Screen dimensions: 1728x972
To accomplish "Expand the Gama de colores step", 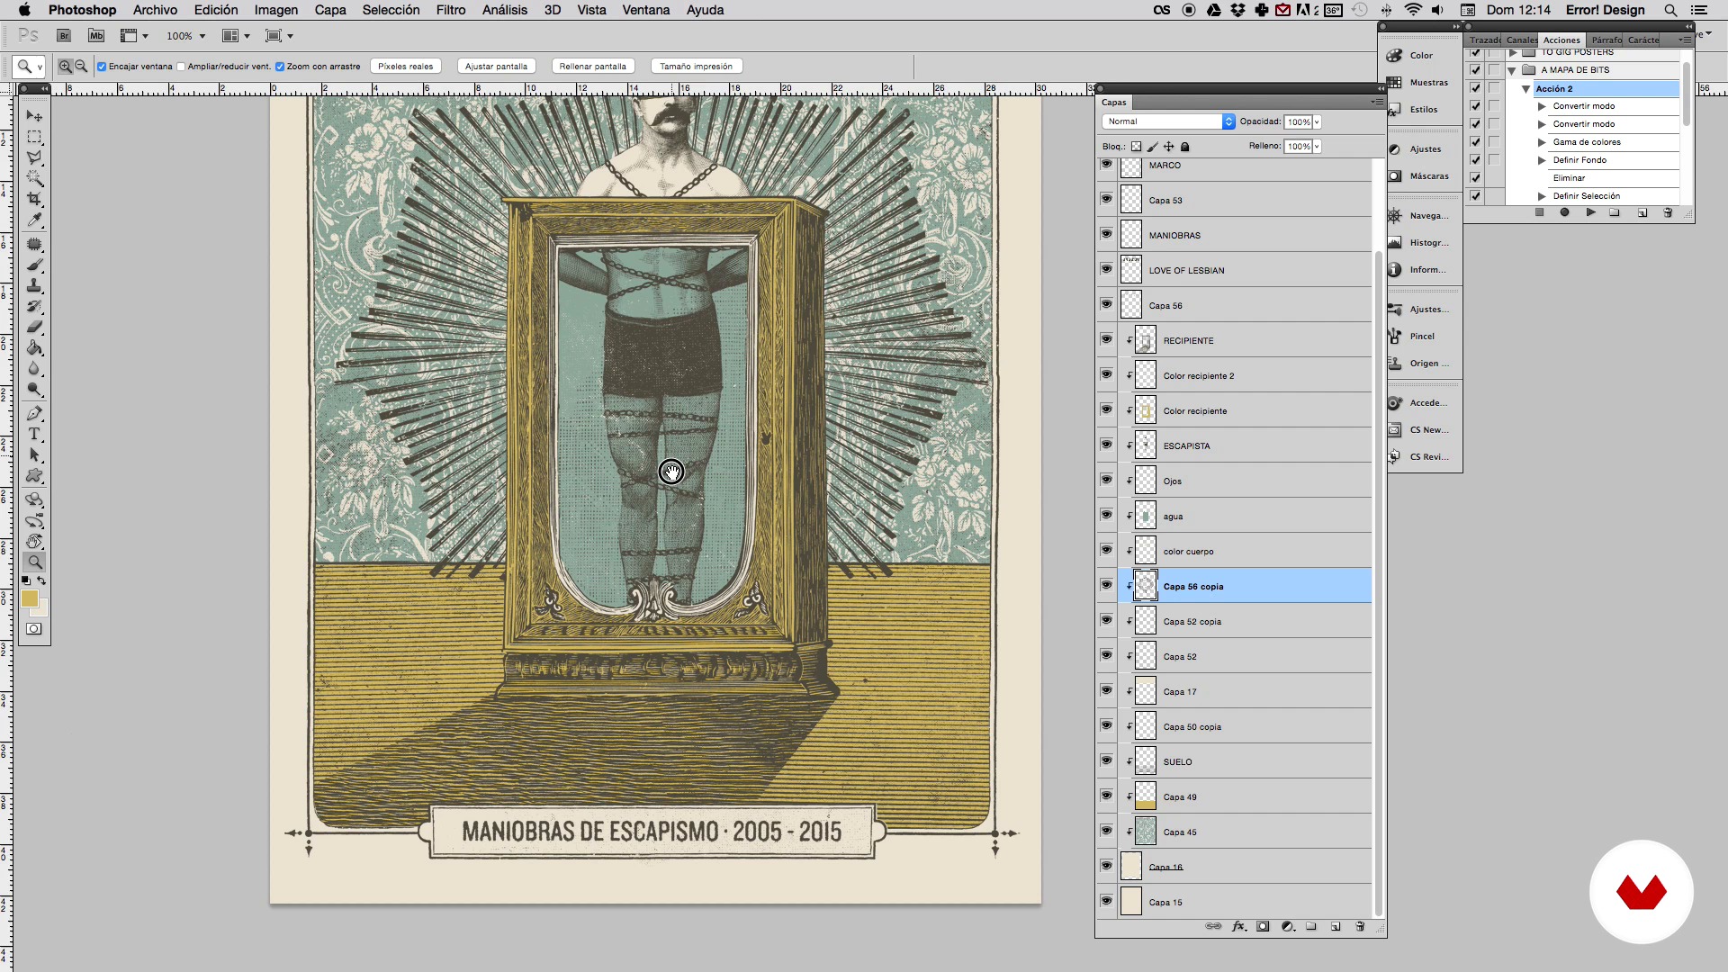I will tap(1542, 142).
